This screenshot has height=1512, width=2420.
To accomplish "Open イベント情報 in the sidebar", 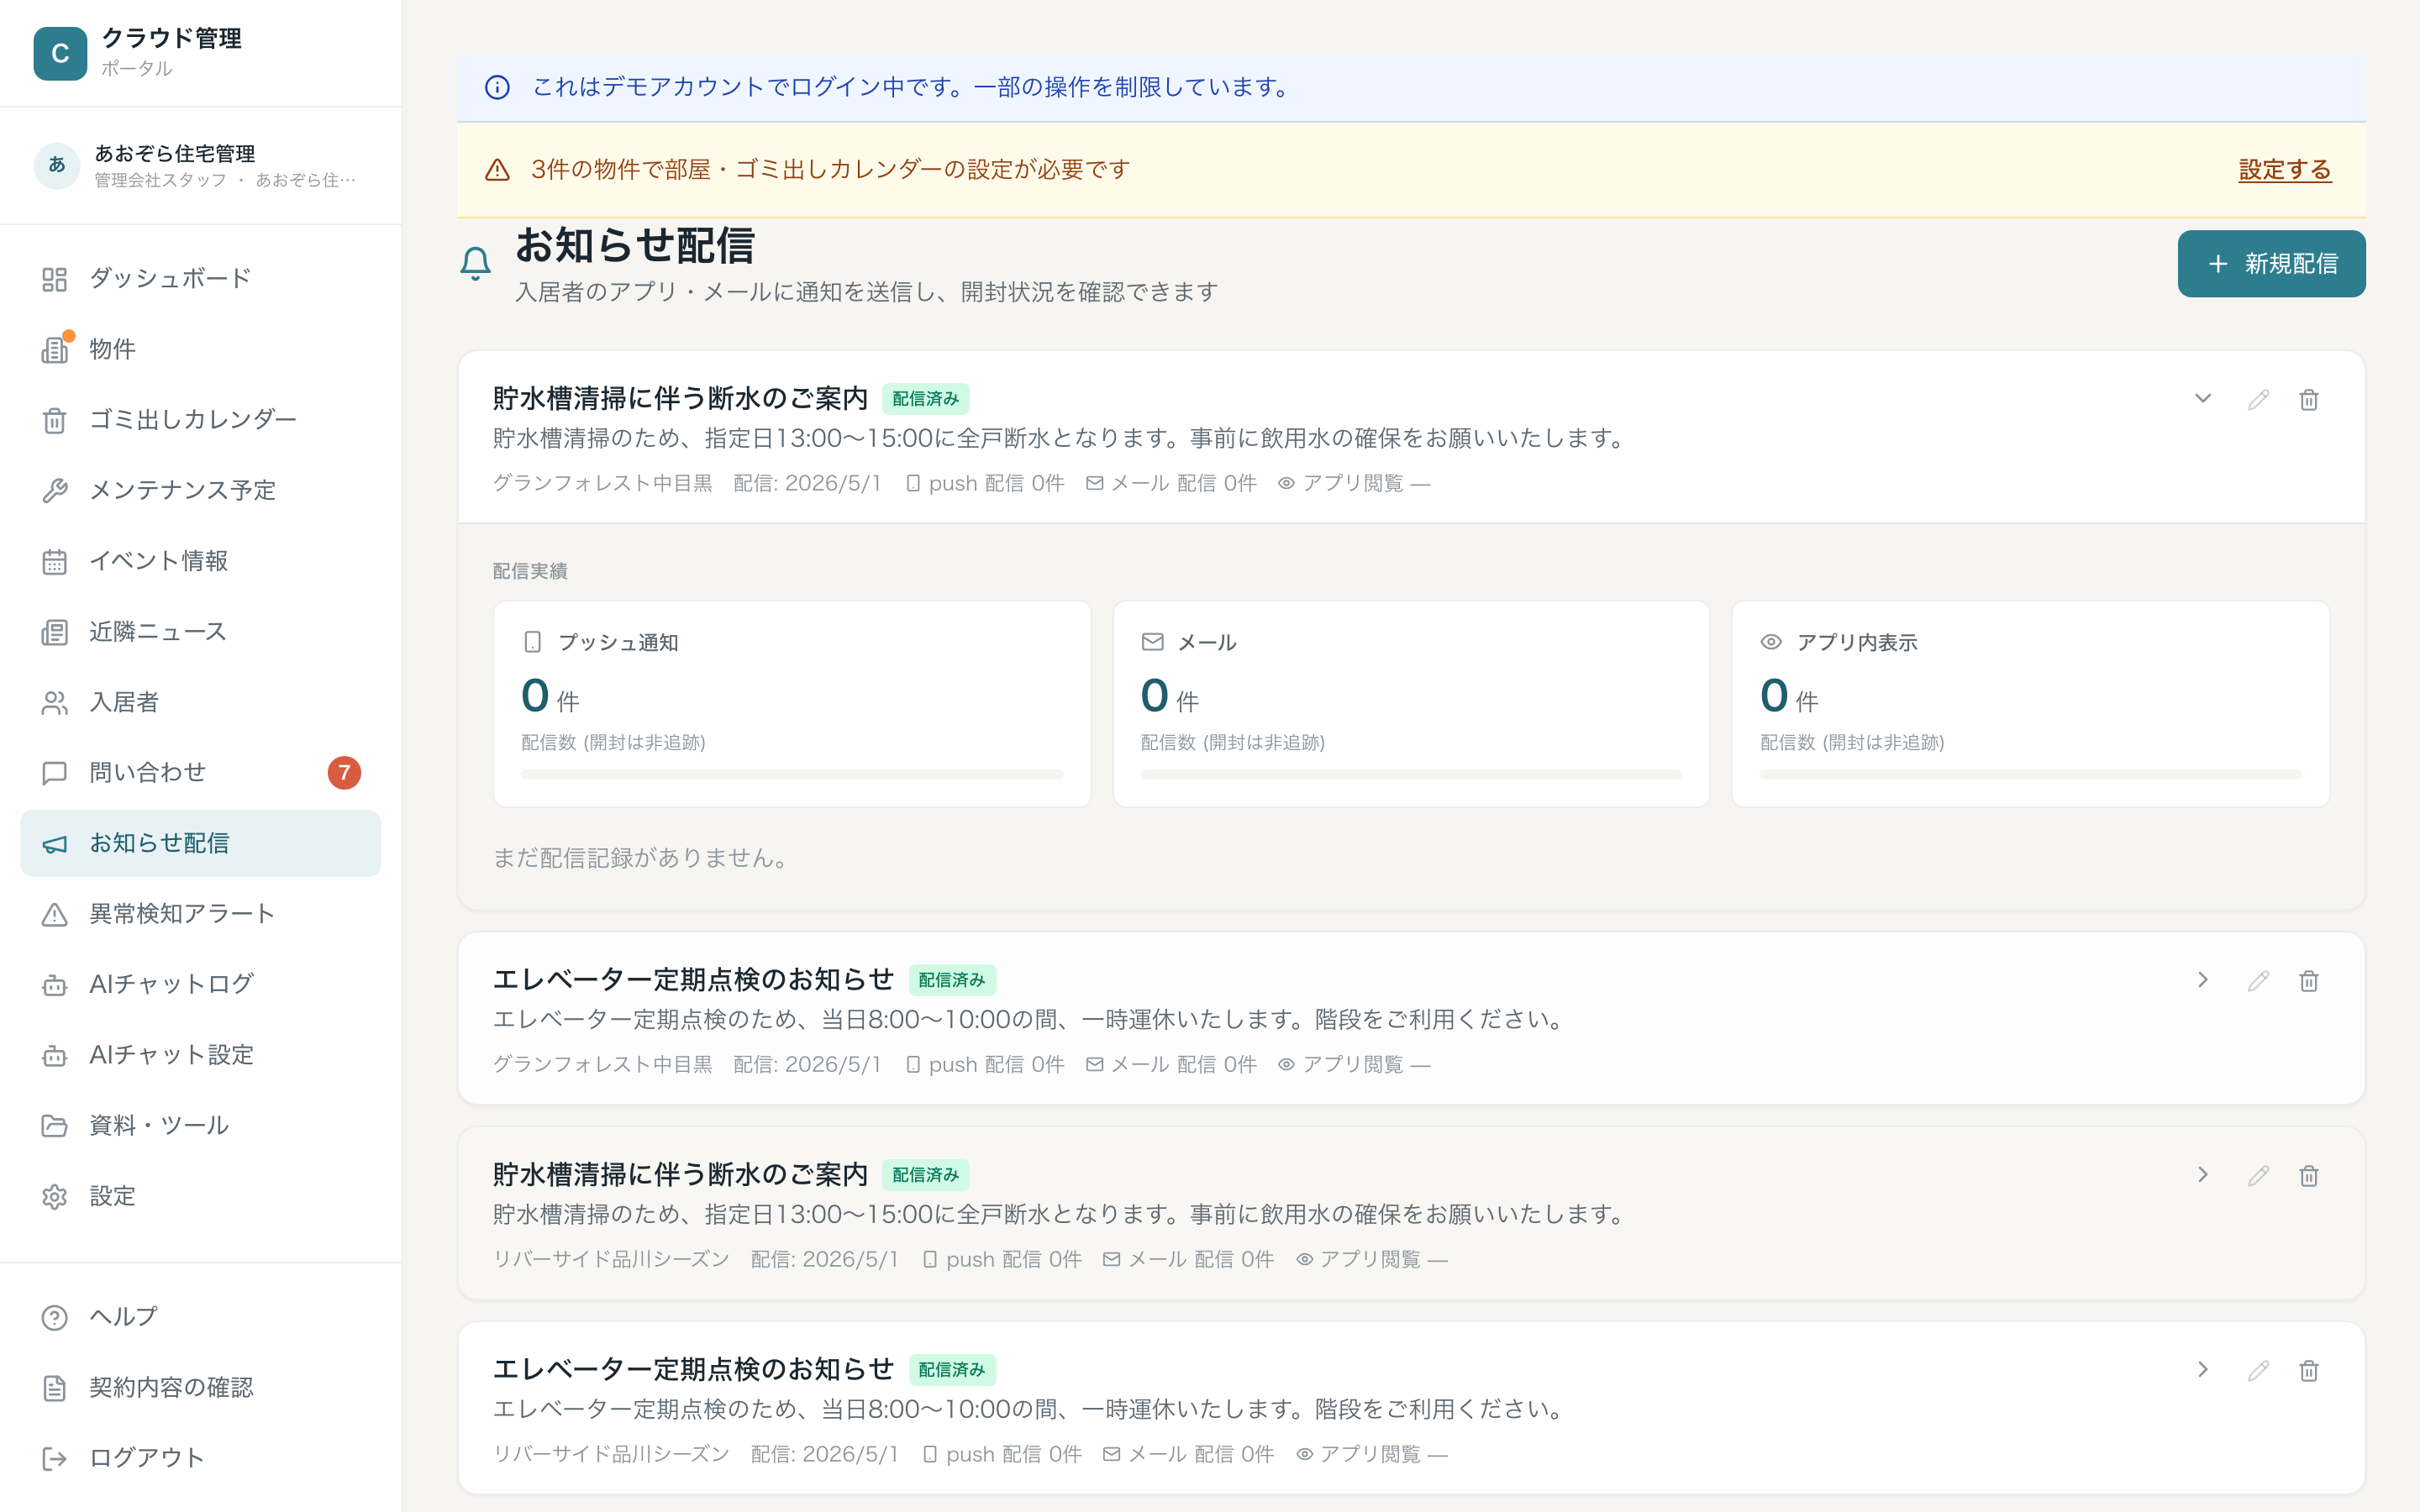I will tap(200, 561).
